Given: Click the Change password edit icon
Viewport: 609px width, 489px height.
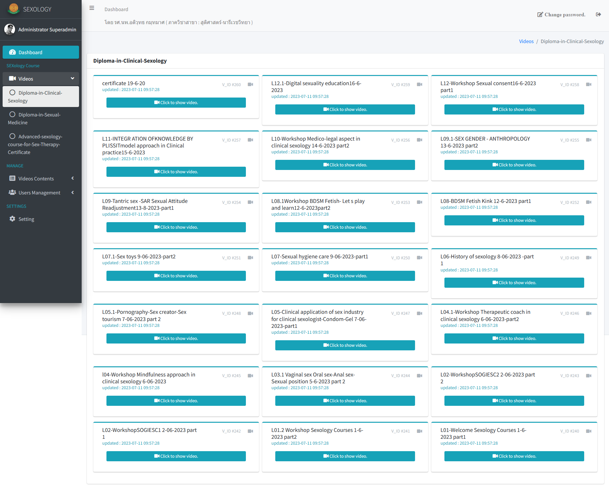Looking at the screenshot, I should click(540, 14).
